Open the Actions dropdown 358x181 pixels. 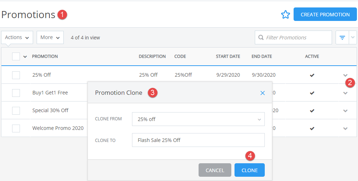[17, 37]
